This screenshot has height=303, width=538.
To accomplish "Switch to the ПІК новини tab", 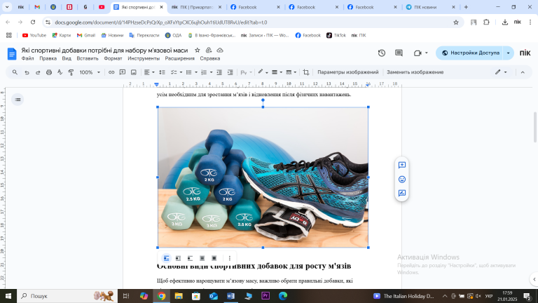I will coord(431,7).
